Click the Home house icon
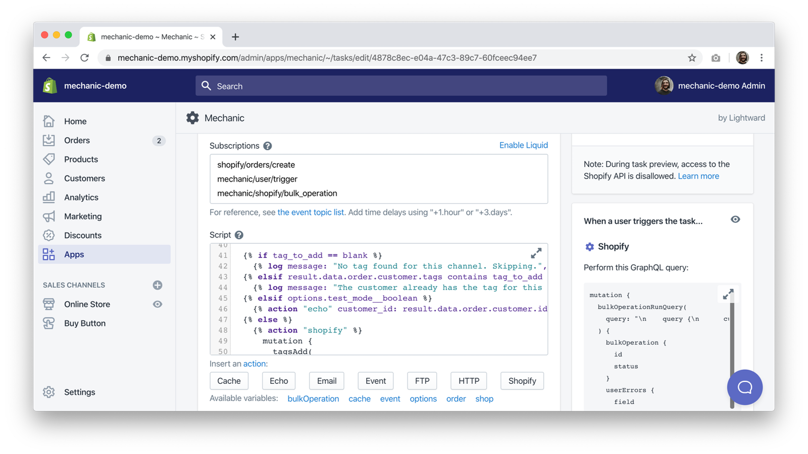The width and height of the screenshot is (808, 454). [49, 121]
